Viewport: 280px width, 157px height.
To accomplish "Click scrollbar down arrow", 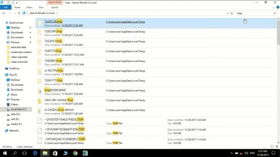I will (x=278, y=143).
